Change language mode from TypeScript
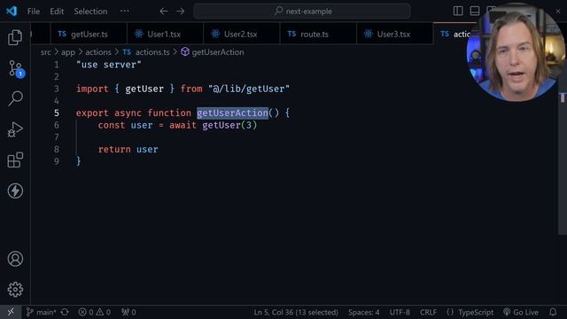The image size is (567, 319). pyautogui.click(x=476, y=312)
